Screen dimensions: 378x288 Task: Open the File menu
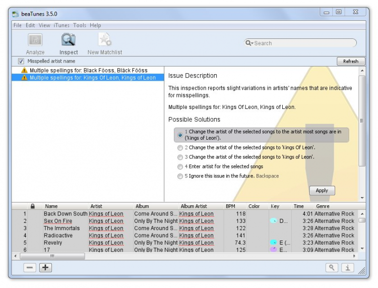(18, 25)
